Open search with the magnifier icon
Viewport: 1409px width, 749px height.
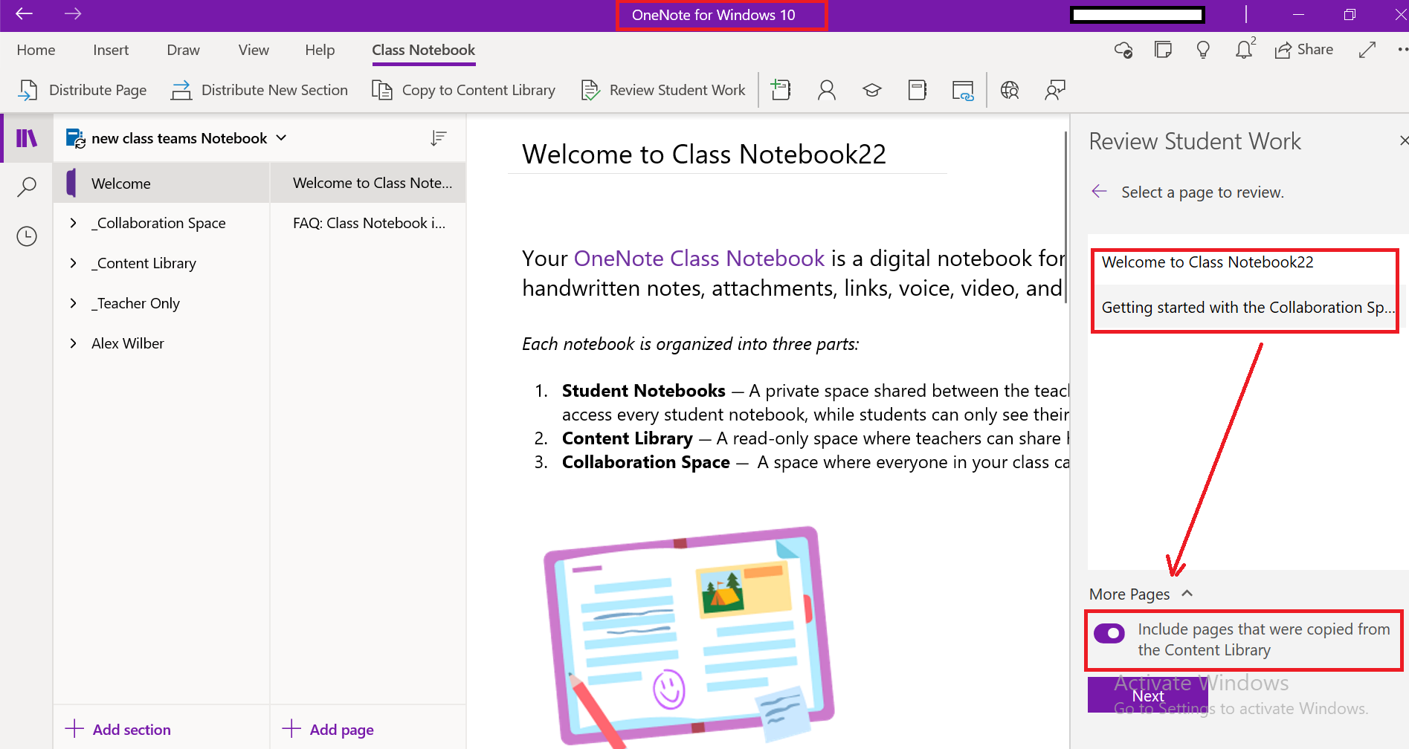(x=27, y=187)
